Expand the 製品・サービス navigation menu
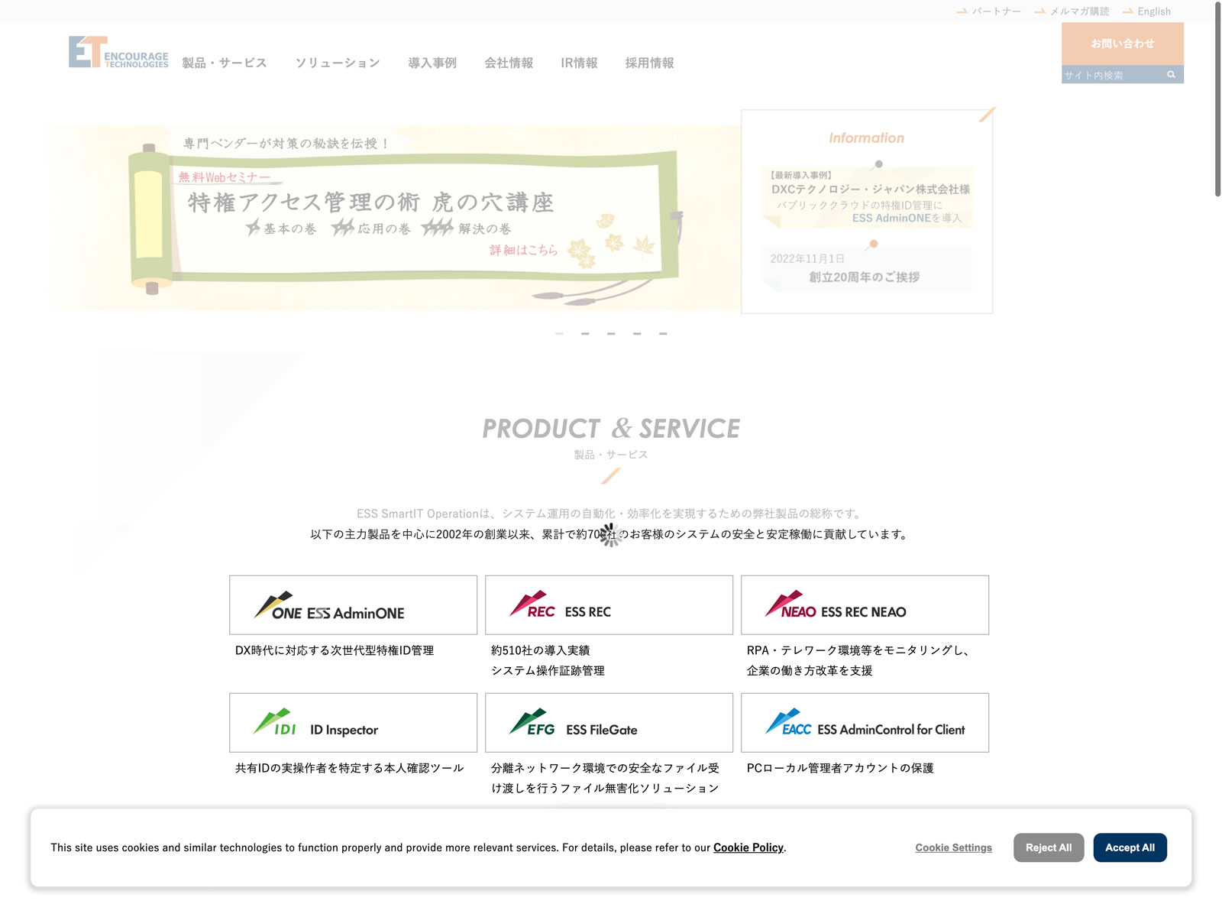 pyautogui.click(x=225, y=63)
